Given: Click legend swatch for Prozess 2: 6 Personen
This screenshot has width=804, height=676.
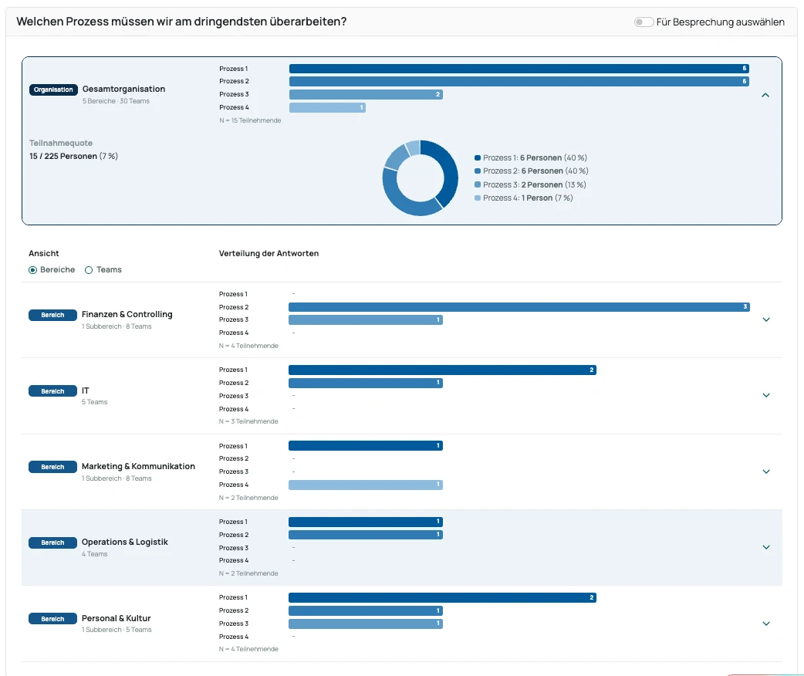Looking at the screenshot, I should pos(478,171).
